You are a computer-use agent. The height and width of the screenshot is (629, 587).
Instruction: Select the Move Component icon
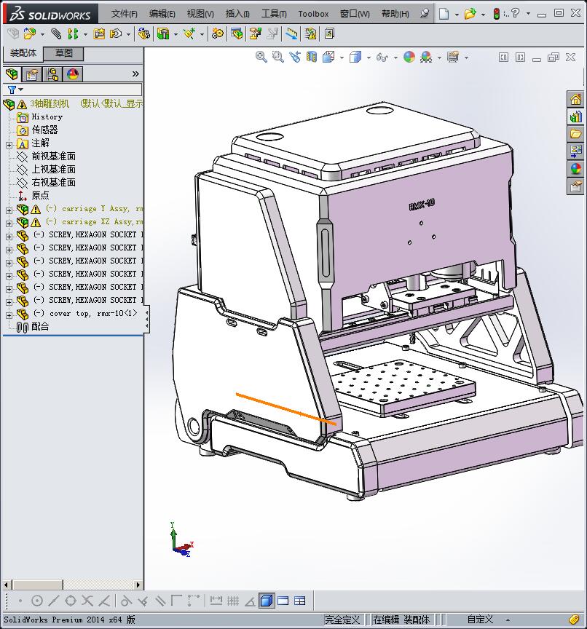116,33
